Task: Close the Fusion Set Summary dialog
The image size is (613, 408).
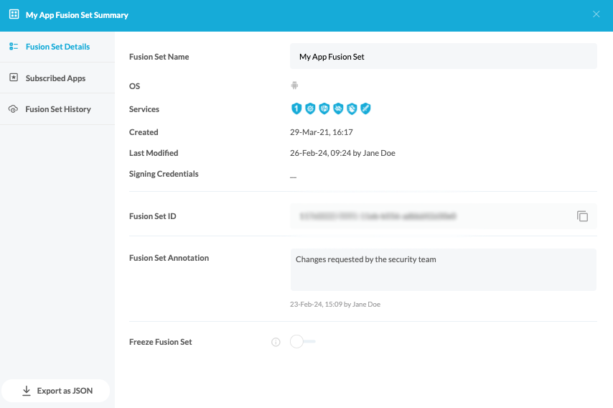Action: coord(596,14)
